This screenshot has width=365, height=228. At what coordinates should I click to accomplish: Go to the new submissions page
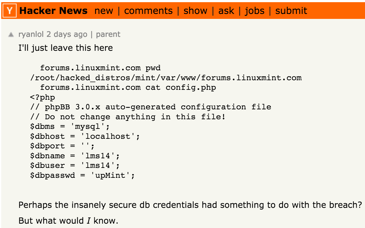click(x=103, y=11)
